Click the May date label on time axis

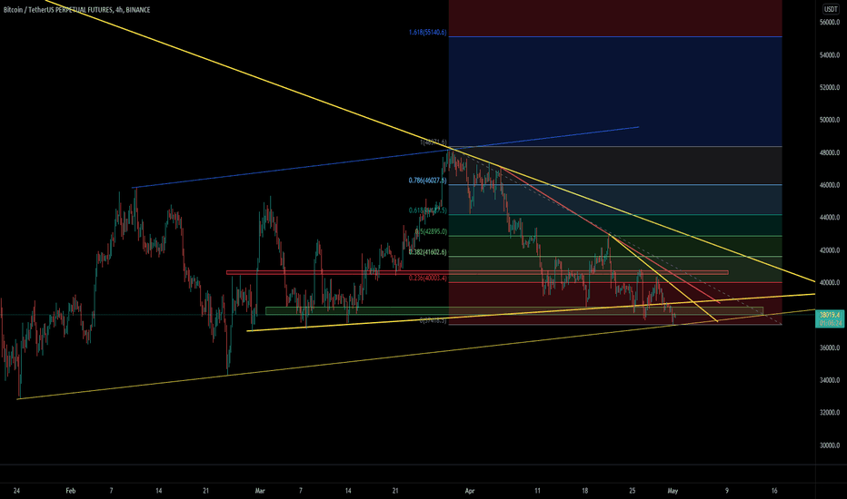pyautogui.click(x=673, y=491)
